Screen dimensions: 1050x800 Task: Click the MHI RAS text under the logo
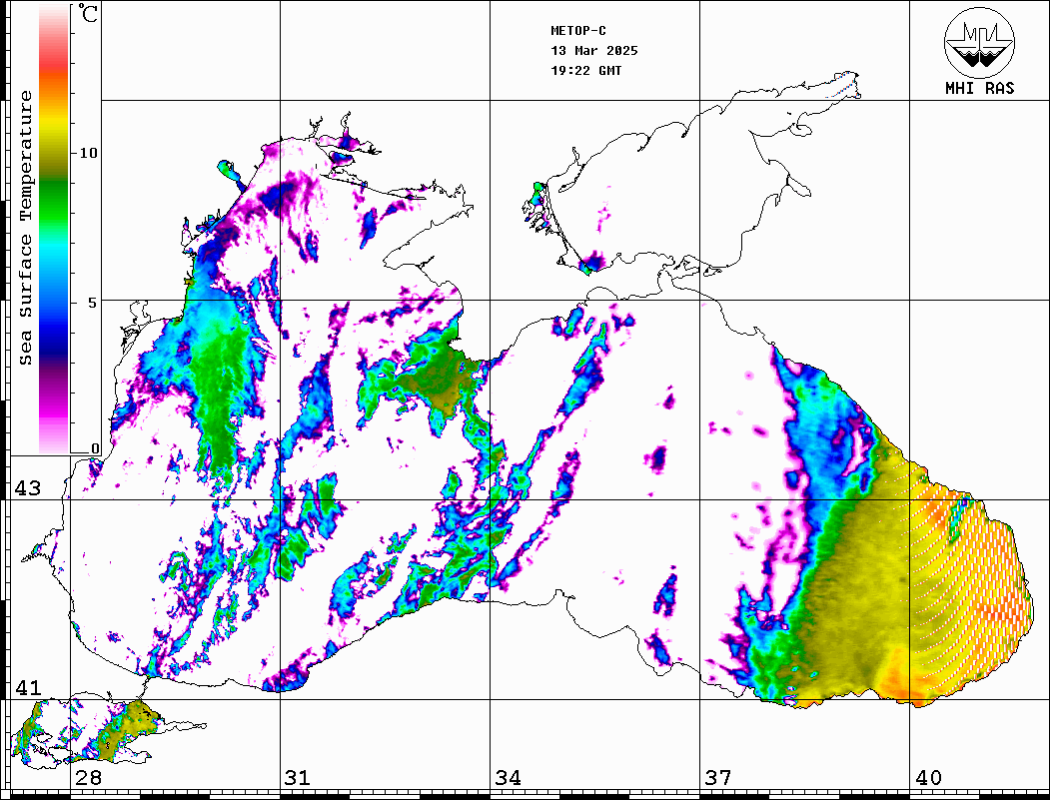(979, 88)
